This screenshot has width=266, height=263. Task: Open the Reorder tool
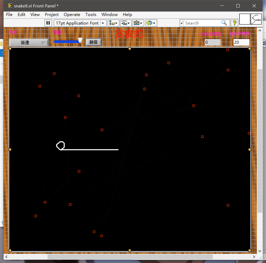coord(151,23)
